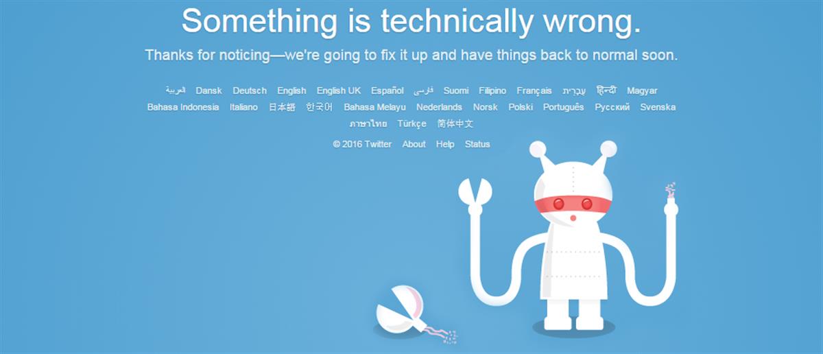This screenshot has width=823, height=354.
Task: Select English language
Action: (291, 91)
